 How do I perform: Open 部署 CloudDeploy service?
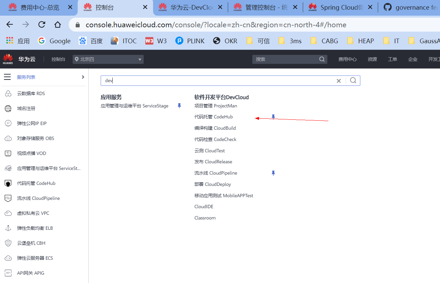click(x=213, y=184)
